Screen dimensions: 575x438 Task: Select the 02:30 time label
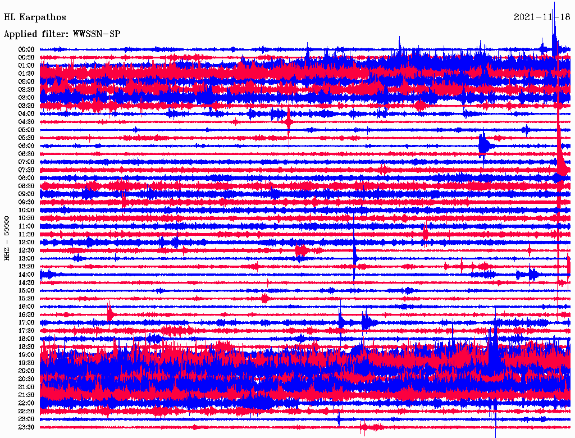26,90
